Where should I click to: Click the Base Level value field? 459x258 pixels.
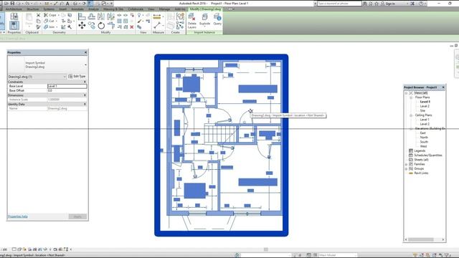point(67,86)
